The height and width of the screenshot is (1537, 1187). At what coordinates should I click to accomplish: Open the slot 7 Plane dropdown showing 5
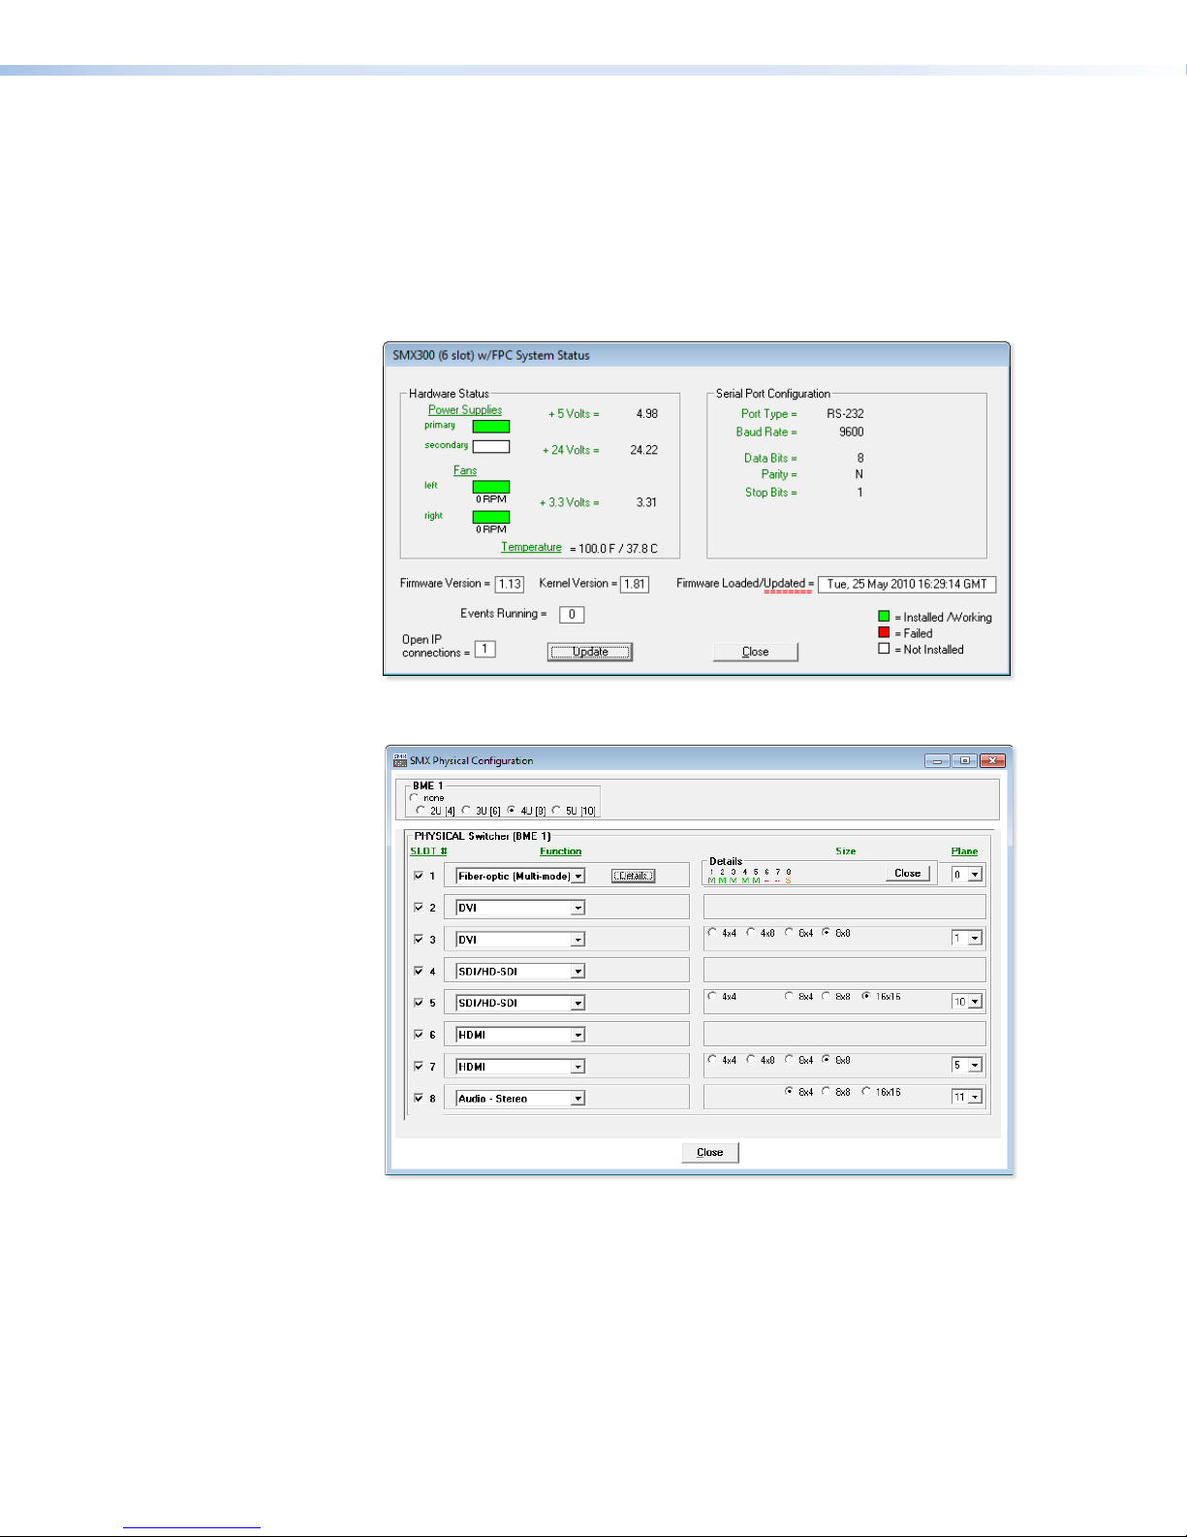975,1066
